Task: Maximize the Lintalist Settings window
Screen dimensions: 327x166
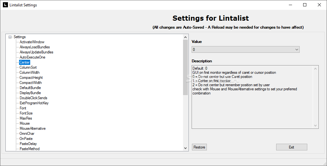Action: click(305, 5)
